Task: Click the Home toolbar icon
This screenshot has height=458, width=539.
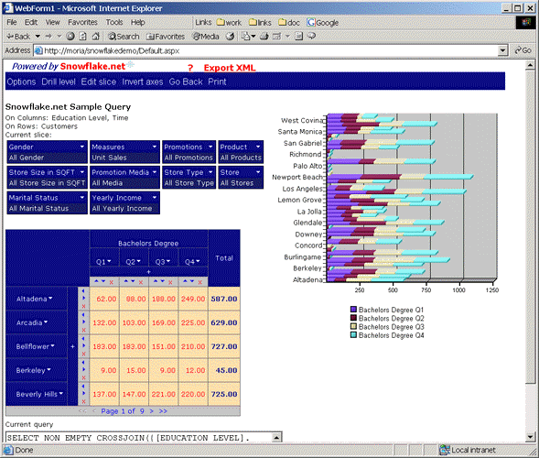Action: pos(95,36)
